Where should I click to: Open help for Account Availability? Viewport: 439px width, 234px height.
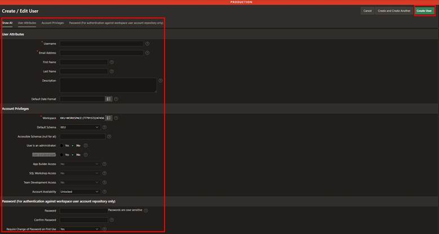[104, 192]
